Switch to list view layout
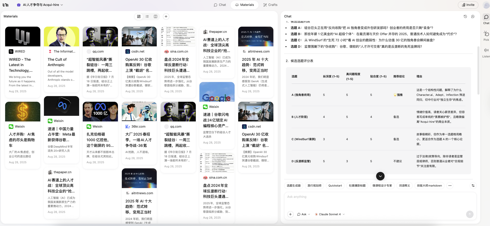The width and height of the screenshot is (490, 226). (x=147, y=16)
